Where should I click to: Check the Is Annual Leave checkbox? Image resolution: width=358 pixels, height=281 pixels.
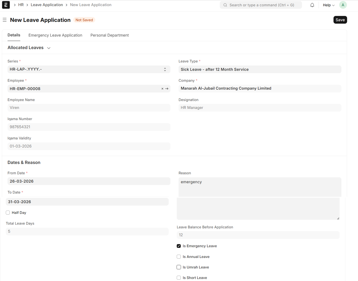[x=179, y=257]
